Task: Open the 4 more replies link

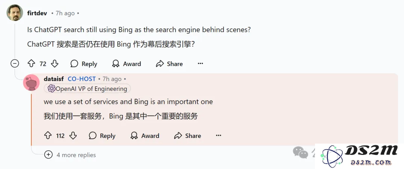Action: click(76, 155)
